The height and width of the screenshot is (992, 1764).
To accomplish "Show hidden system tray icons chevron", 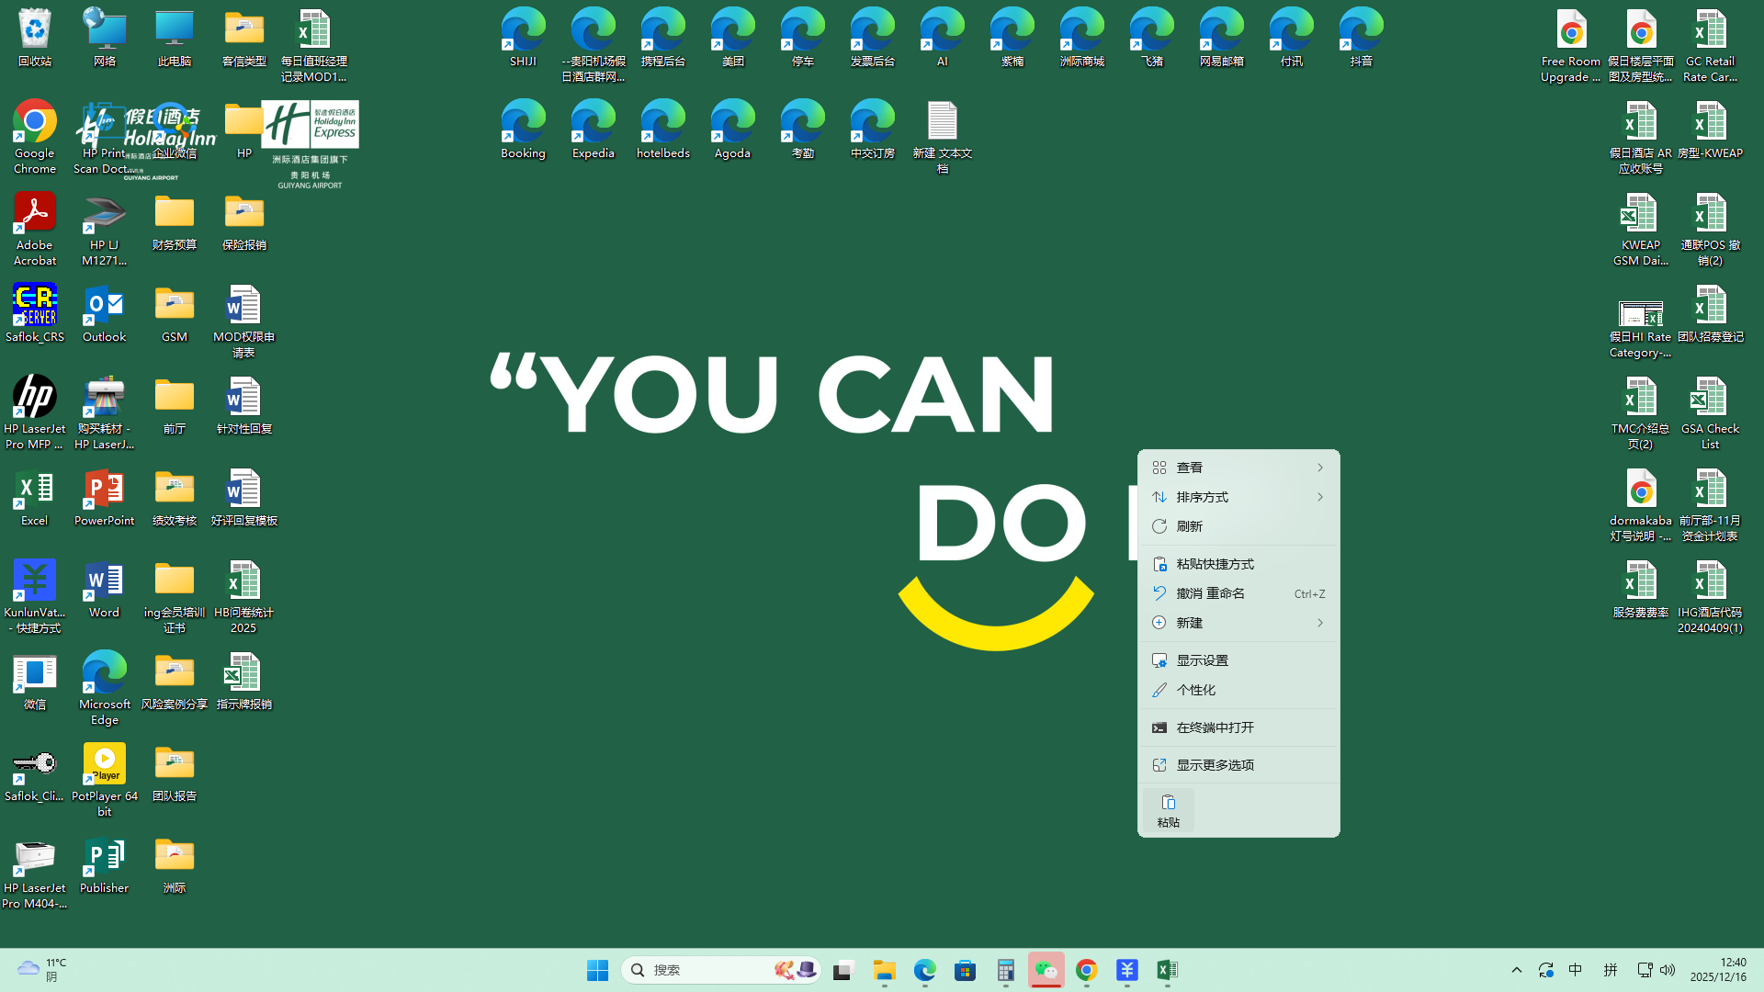I will tap(1517, 970).
